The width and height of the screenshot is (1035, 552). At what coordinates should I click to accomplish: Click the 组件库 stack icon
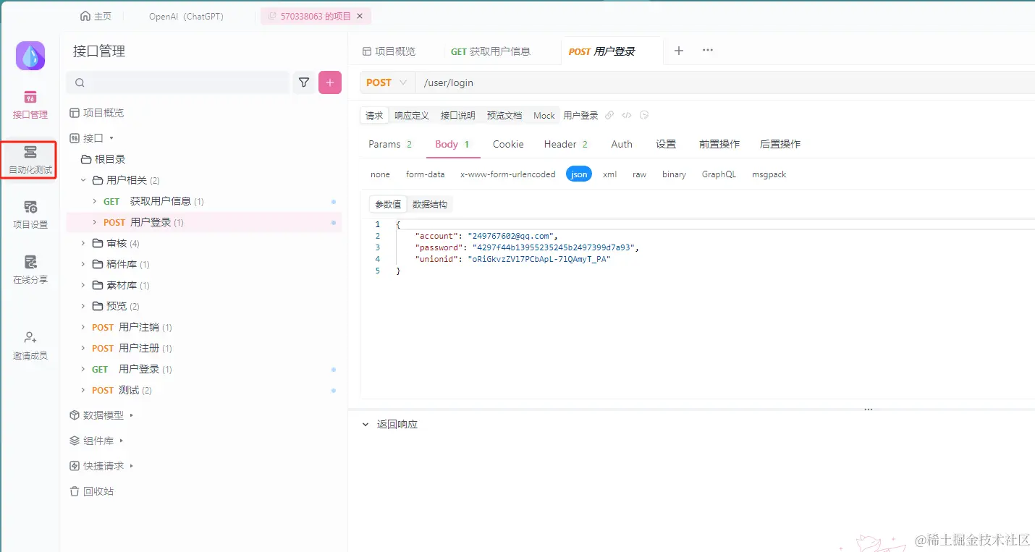pos(74,441)
